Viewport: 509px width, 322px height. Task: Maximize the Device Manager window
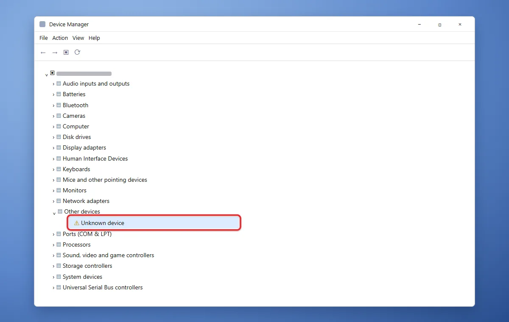440,25
